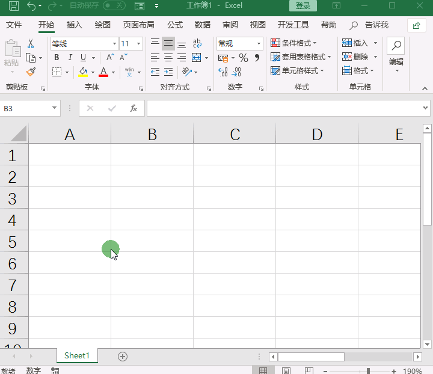Click inside the formula bar input
Viewport: 433px width, 374px height.
283,108
